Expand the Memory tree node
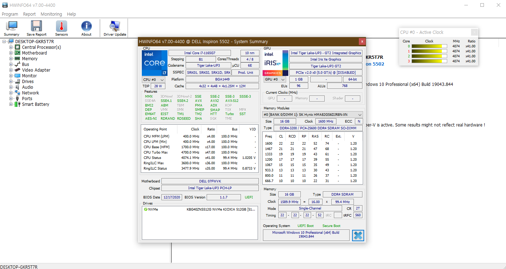This screenshot has width=506, height=269. coord(11,58)
